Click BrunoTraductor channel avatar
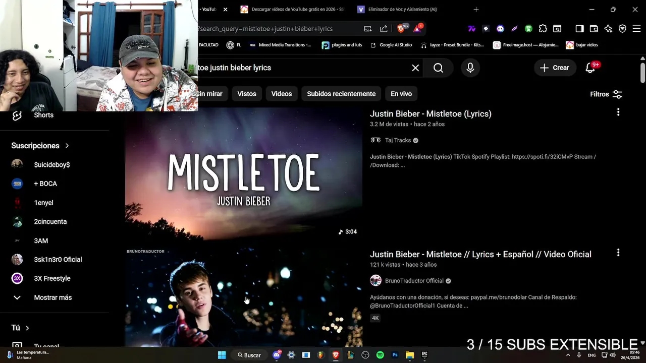This screenshot has width=646, height=363. coord(375,281)
